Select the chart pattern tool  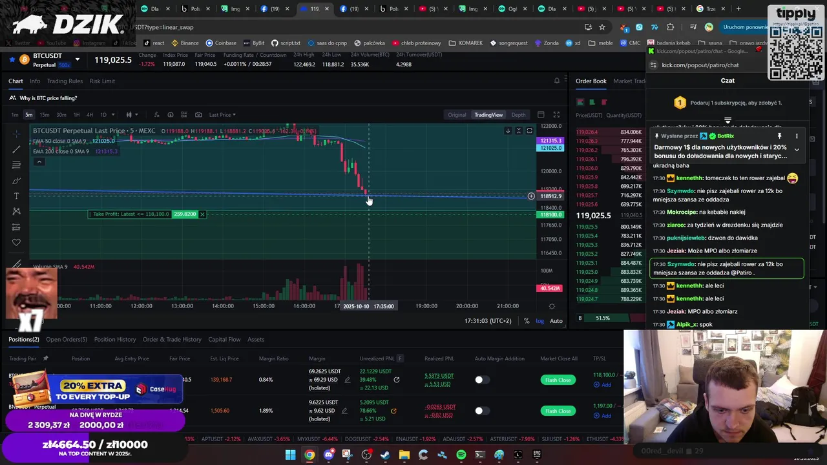coord(16,211)
